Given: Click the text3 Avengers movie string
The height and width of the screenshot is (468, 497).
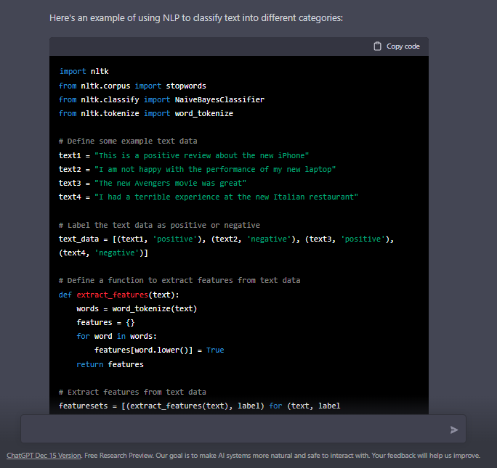Looking at the screenshot, I should point(171,183).
